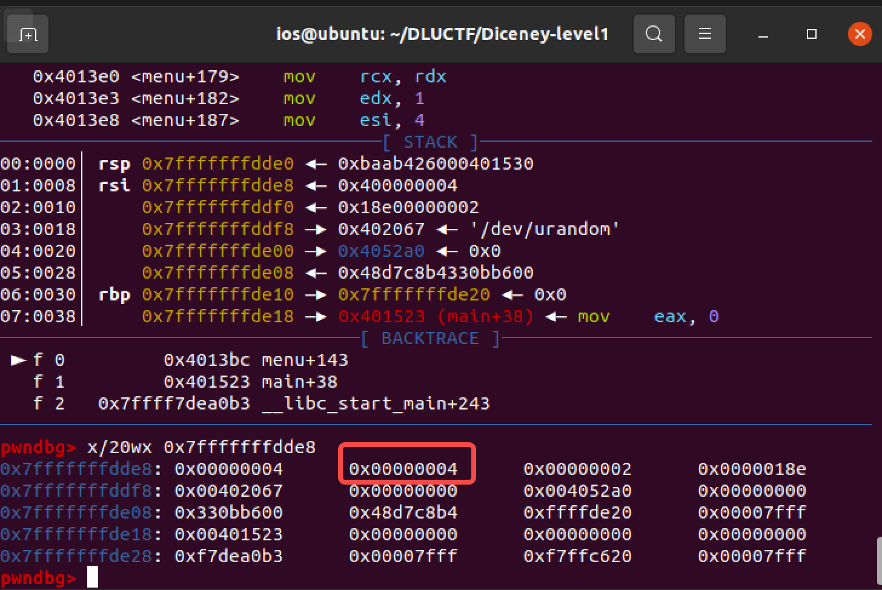Viewport: 882px width, 590px height.
Task: Click the last pwndbg prompt cursor
Action: [x=92, y=577]
